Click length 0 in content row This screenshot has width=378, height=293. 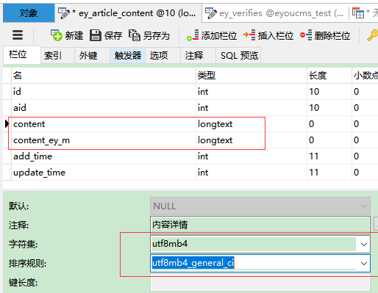[329, 124]
